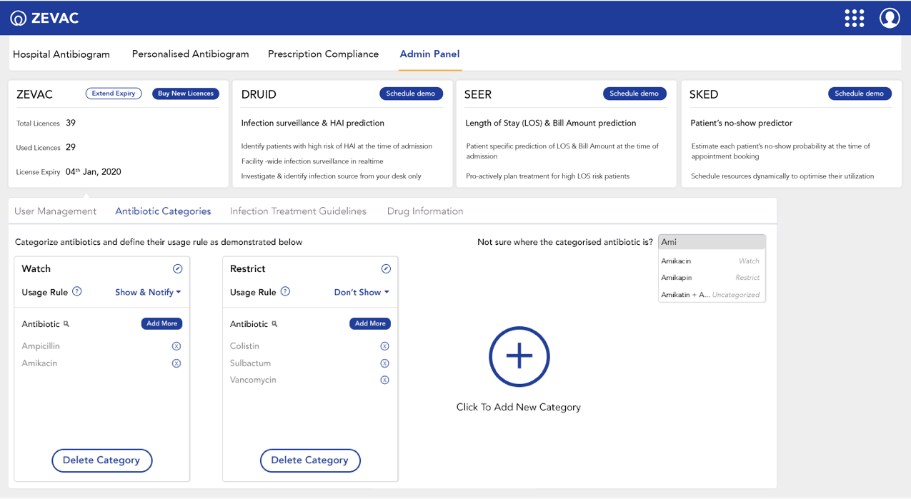The image size is (911, 499).
Task: Delete the Restrict category
Action: tap(309, 460)
